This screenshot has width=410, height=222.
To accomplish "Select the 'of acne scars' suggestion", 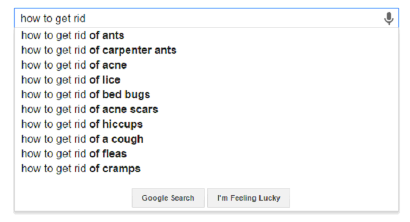I will [x=207, y=109].
